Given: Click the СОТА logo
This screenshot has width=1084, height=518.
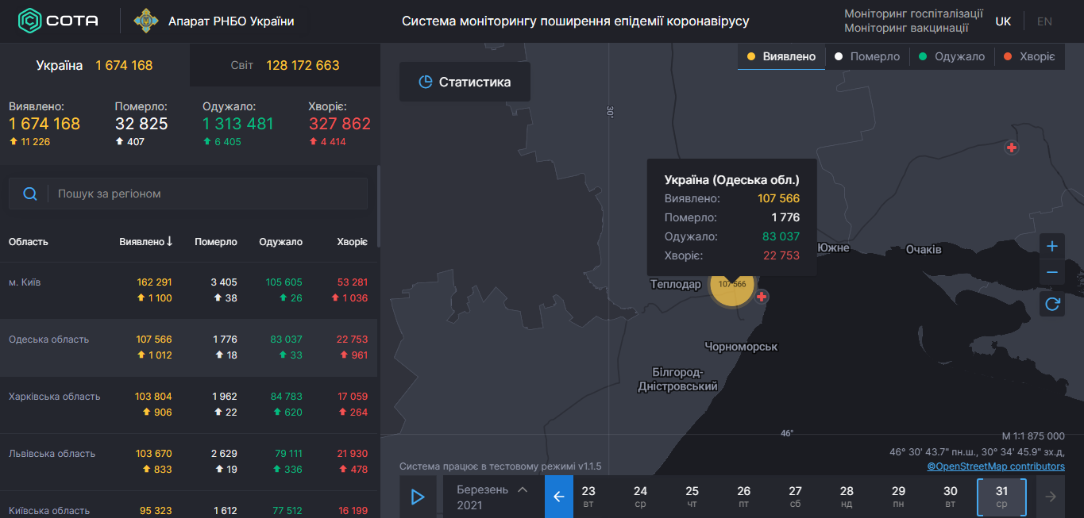Looking at the screenshot, I should (x=54, y=21).
